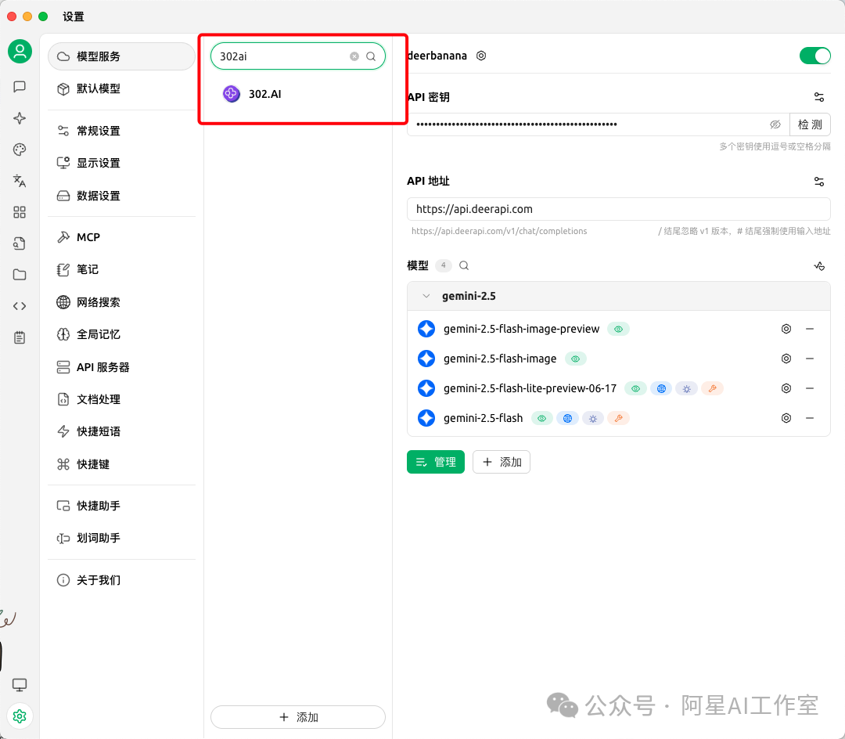Open the files folder sidebar icon
This screenshot has height=739, width=845.
(20, 274)
